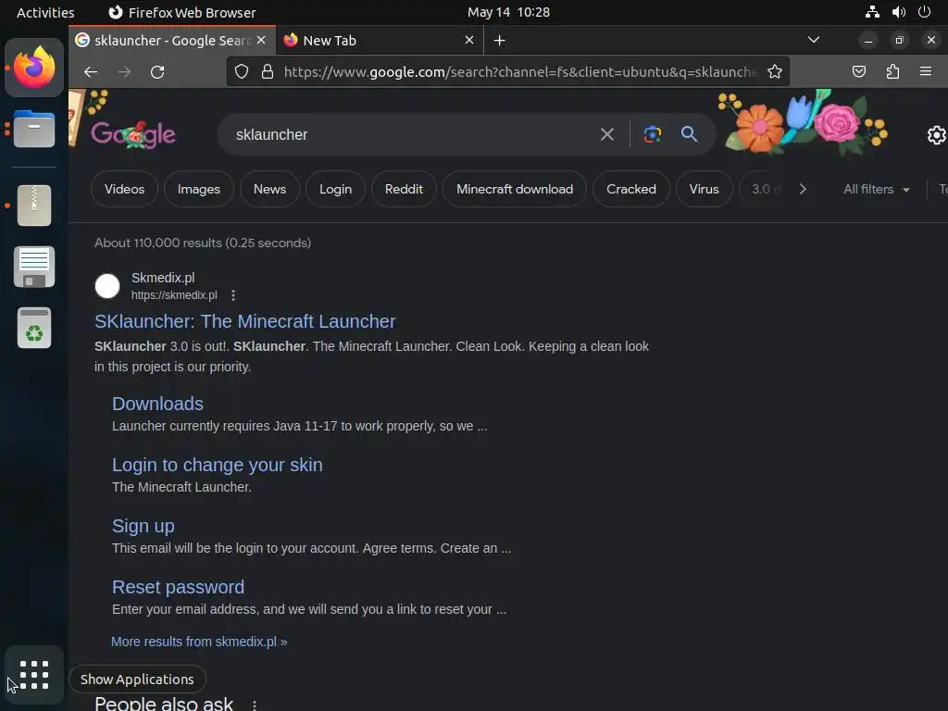Open Google quick settings gear
The width and height of the screenshot is (948, 711).
tap(937, 135)
